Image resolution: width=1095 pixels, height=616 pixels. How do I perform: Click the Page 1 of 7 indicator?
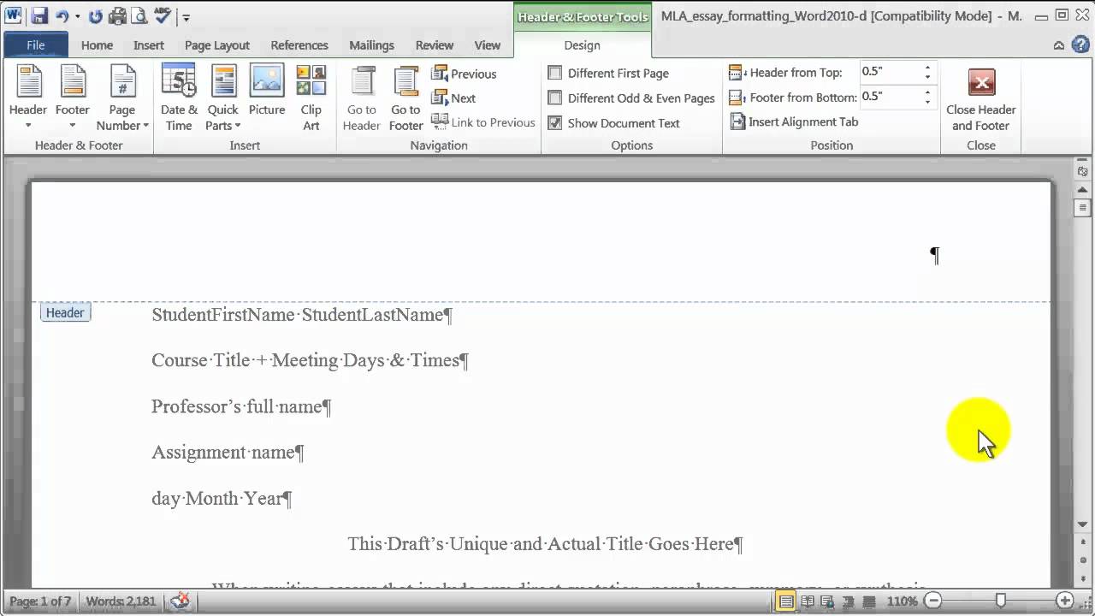[x=41, y=601]
